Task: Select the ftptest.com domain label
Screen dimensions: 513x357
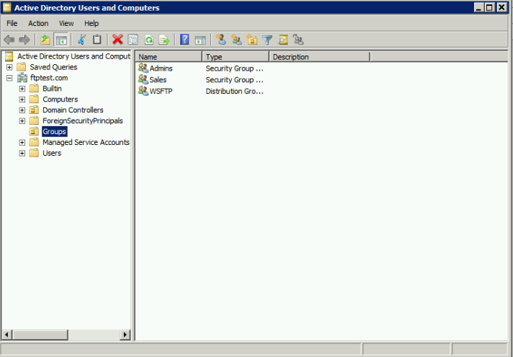Action: coord(49,78)
